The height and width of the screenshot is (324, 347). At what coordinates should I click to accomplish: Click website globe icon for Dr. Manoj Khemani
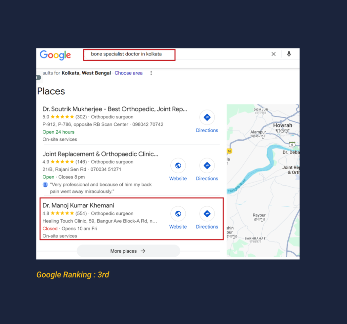(x=178, y=213)
